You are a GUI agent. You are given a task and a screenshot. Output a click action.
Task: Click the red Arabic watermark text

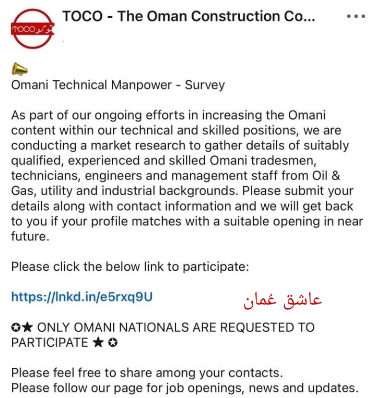click(283, 300)
